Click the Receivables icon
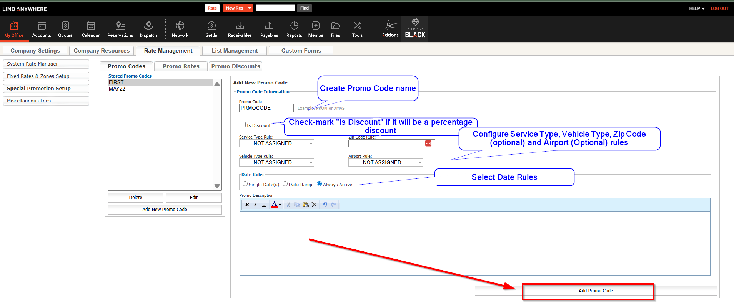 [x=240, y=29]
